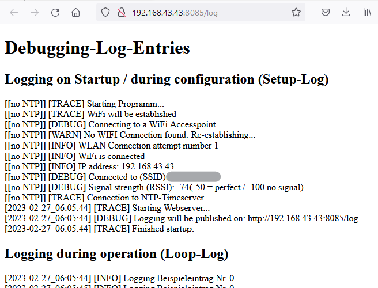Bookmark this page with the star
Image resolution: width=378 pixels, height=288 pixels.
coord(296,12)
